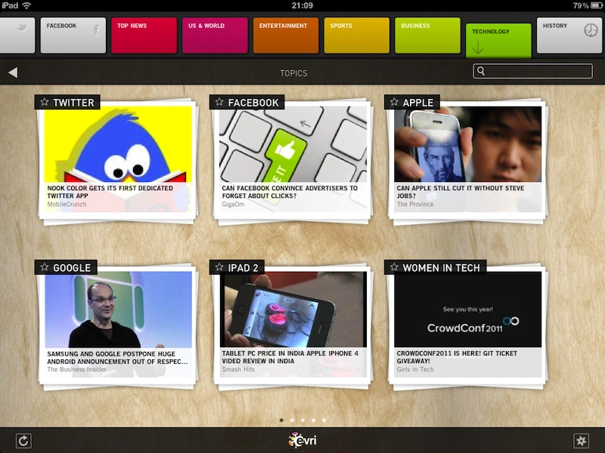Open the iPad 2 topic thumbnail
Screen dimensions: 605x453
pos(293,310)
